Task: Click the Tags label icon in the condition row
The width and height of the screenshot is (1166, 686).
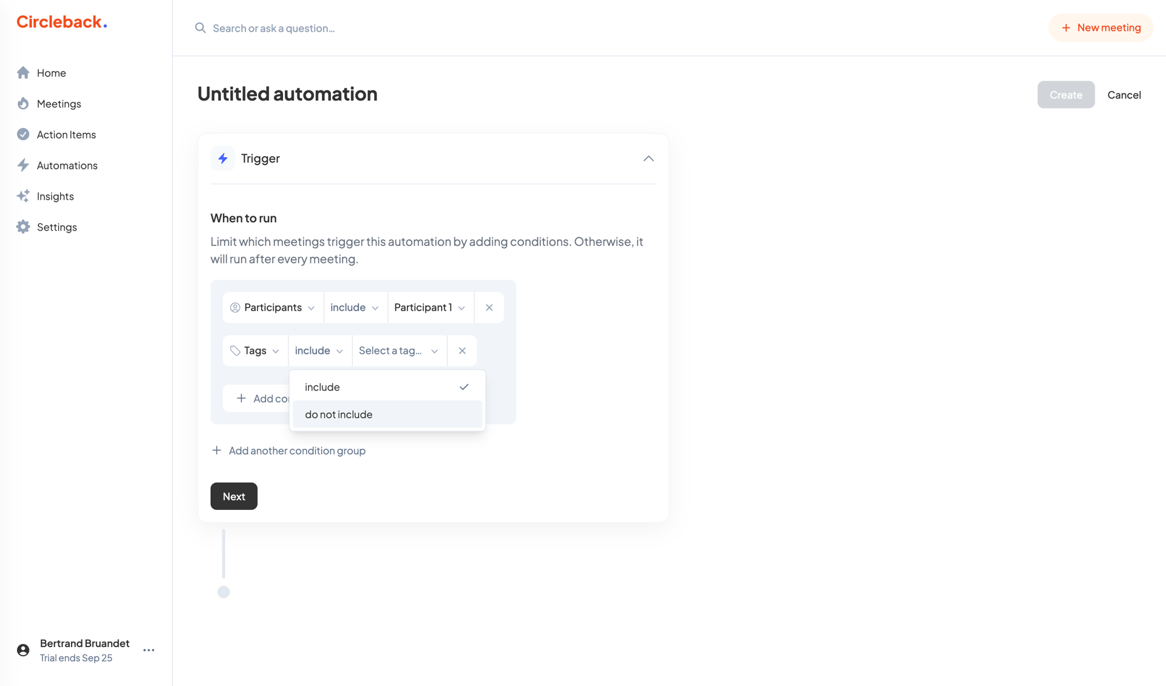Action: click(235, 350)
